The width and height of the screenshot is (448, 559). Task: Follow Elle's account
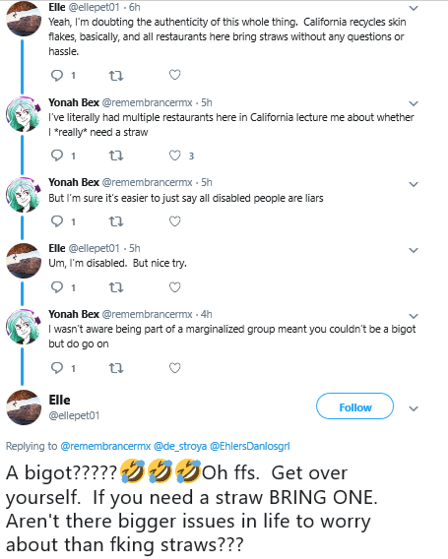pos(354,406)
